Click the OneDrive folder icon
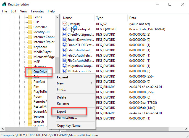The image size is (189, 138). tap(30, 72)
